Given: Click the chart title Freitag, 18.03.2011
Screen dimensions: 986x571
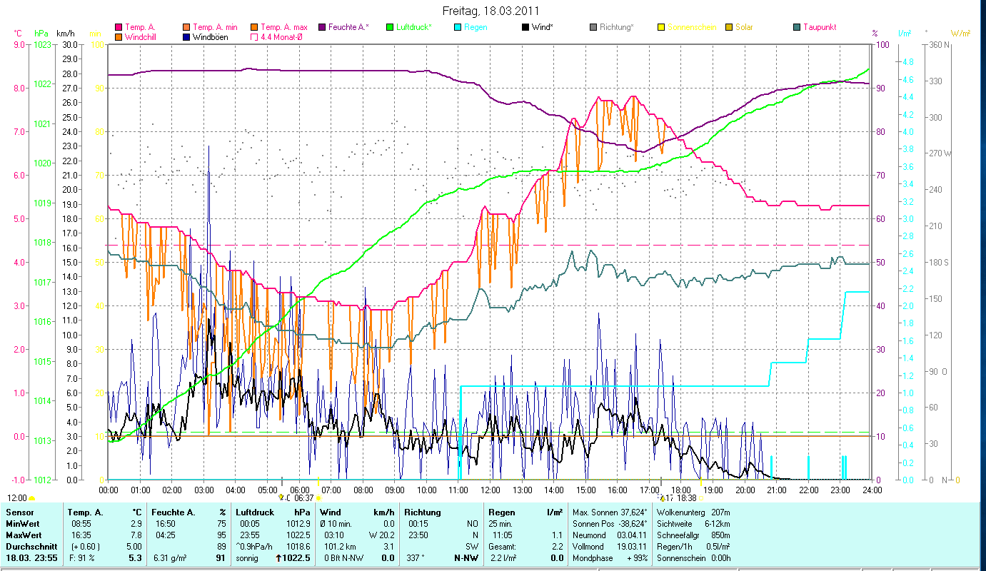Looking at the screenshot, I should [x=491, y=11].
